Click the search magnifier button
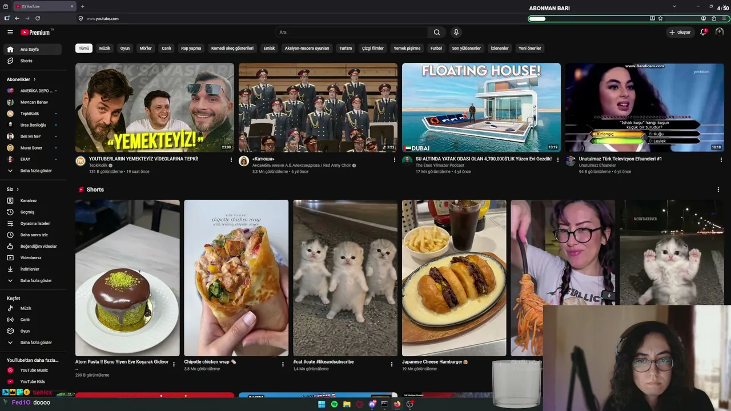This screenshot has width=731, height=411. coord(437,33)
